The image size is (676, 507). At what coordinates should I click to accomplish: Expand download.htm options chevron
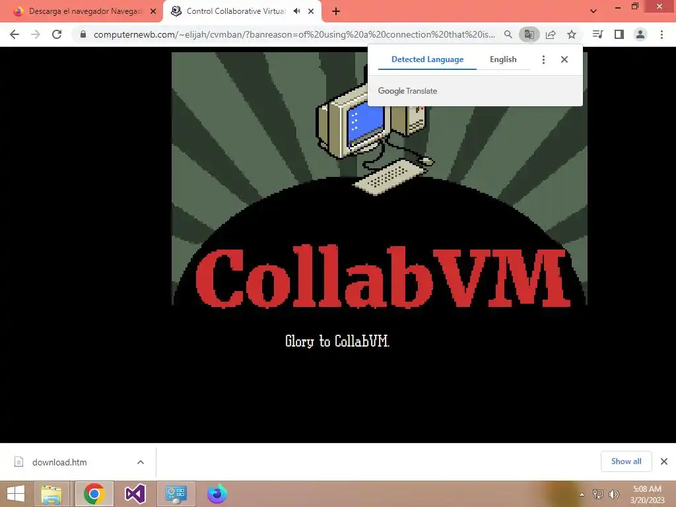141,462
